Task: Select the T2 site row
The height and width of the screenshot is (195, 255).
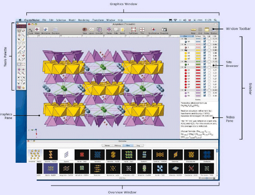Action: point(199,96)
